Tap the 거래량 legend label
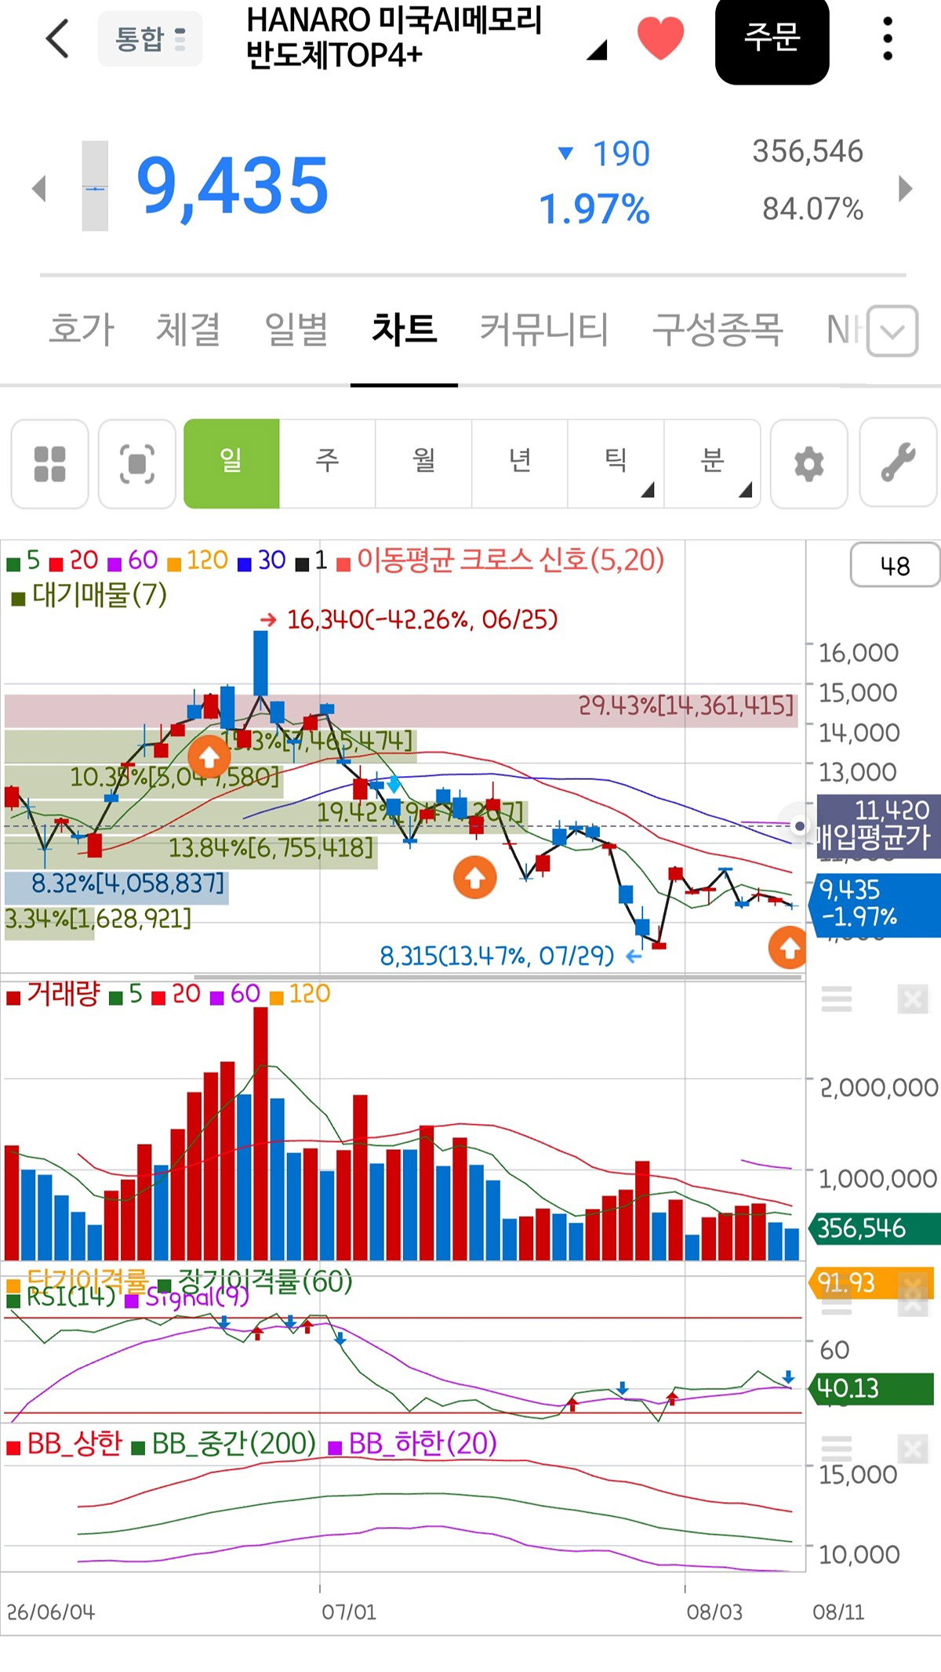941x1672 pixels. click(54, 995)
